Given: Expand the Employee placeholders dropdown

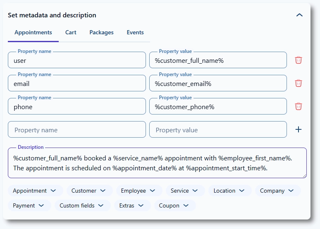Looking at the screenshot, I should tap(138, 191).
